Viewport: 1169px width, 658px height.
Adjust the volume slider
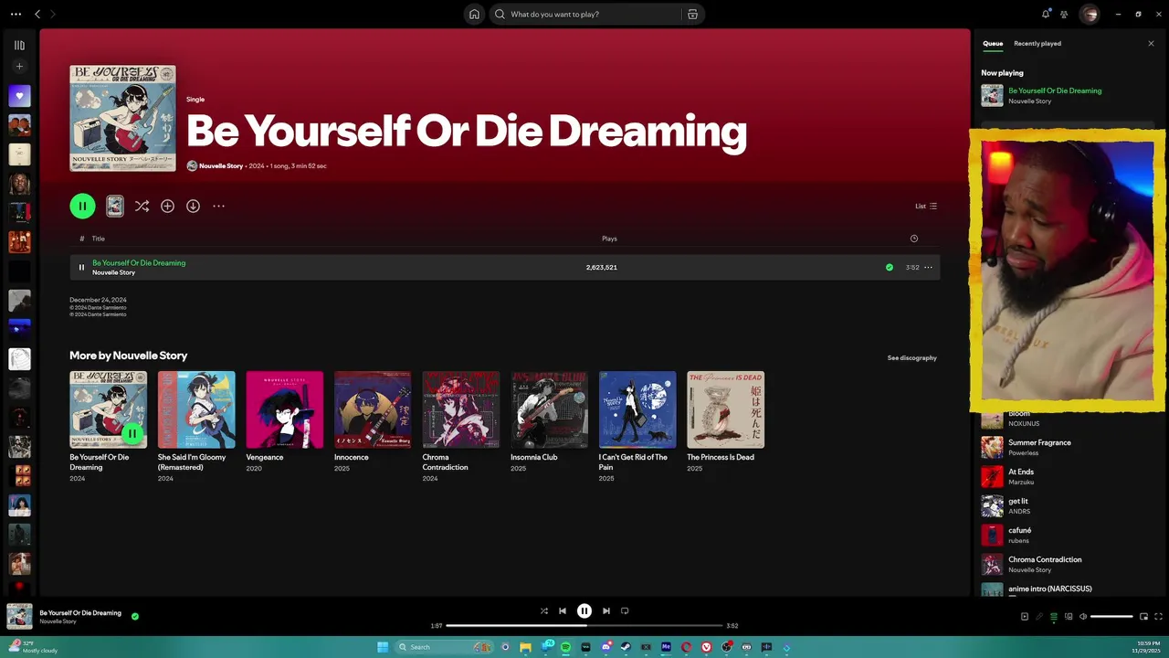click(x=1111, y=616)
